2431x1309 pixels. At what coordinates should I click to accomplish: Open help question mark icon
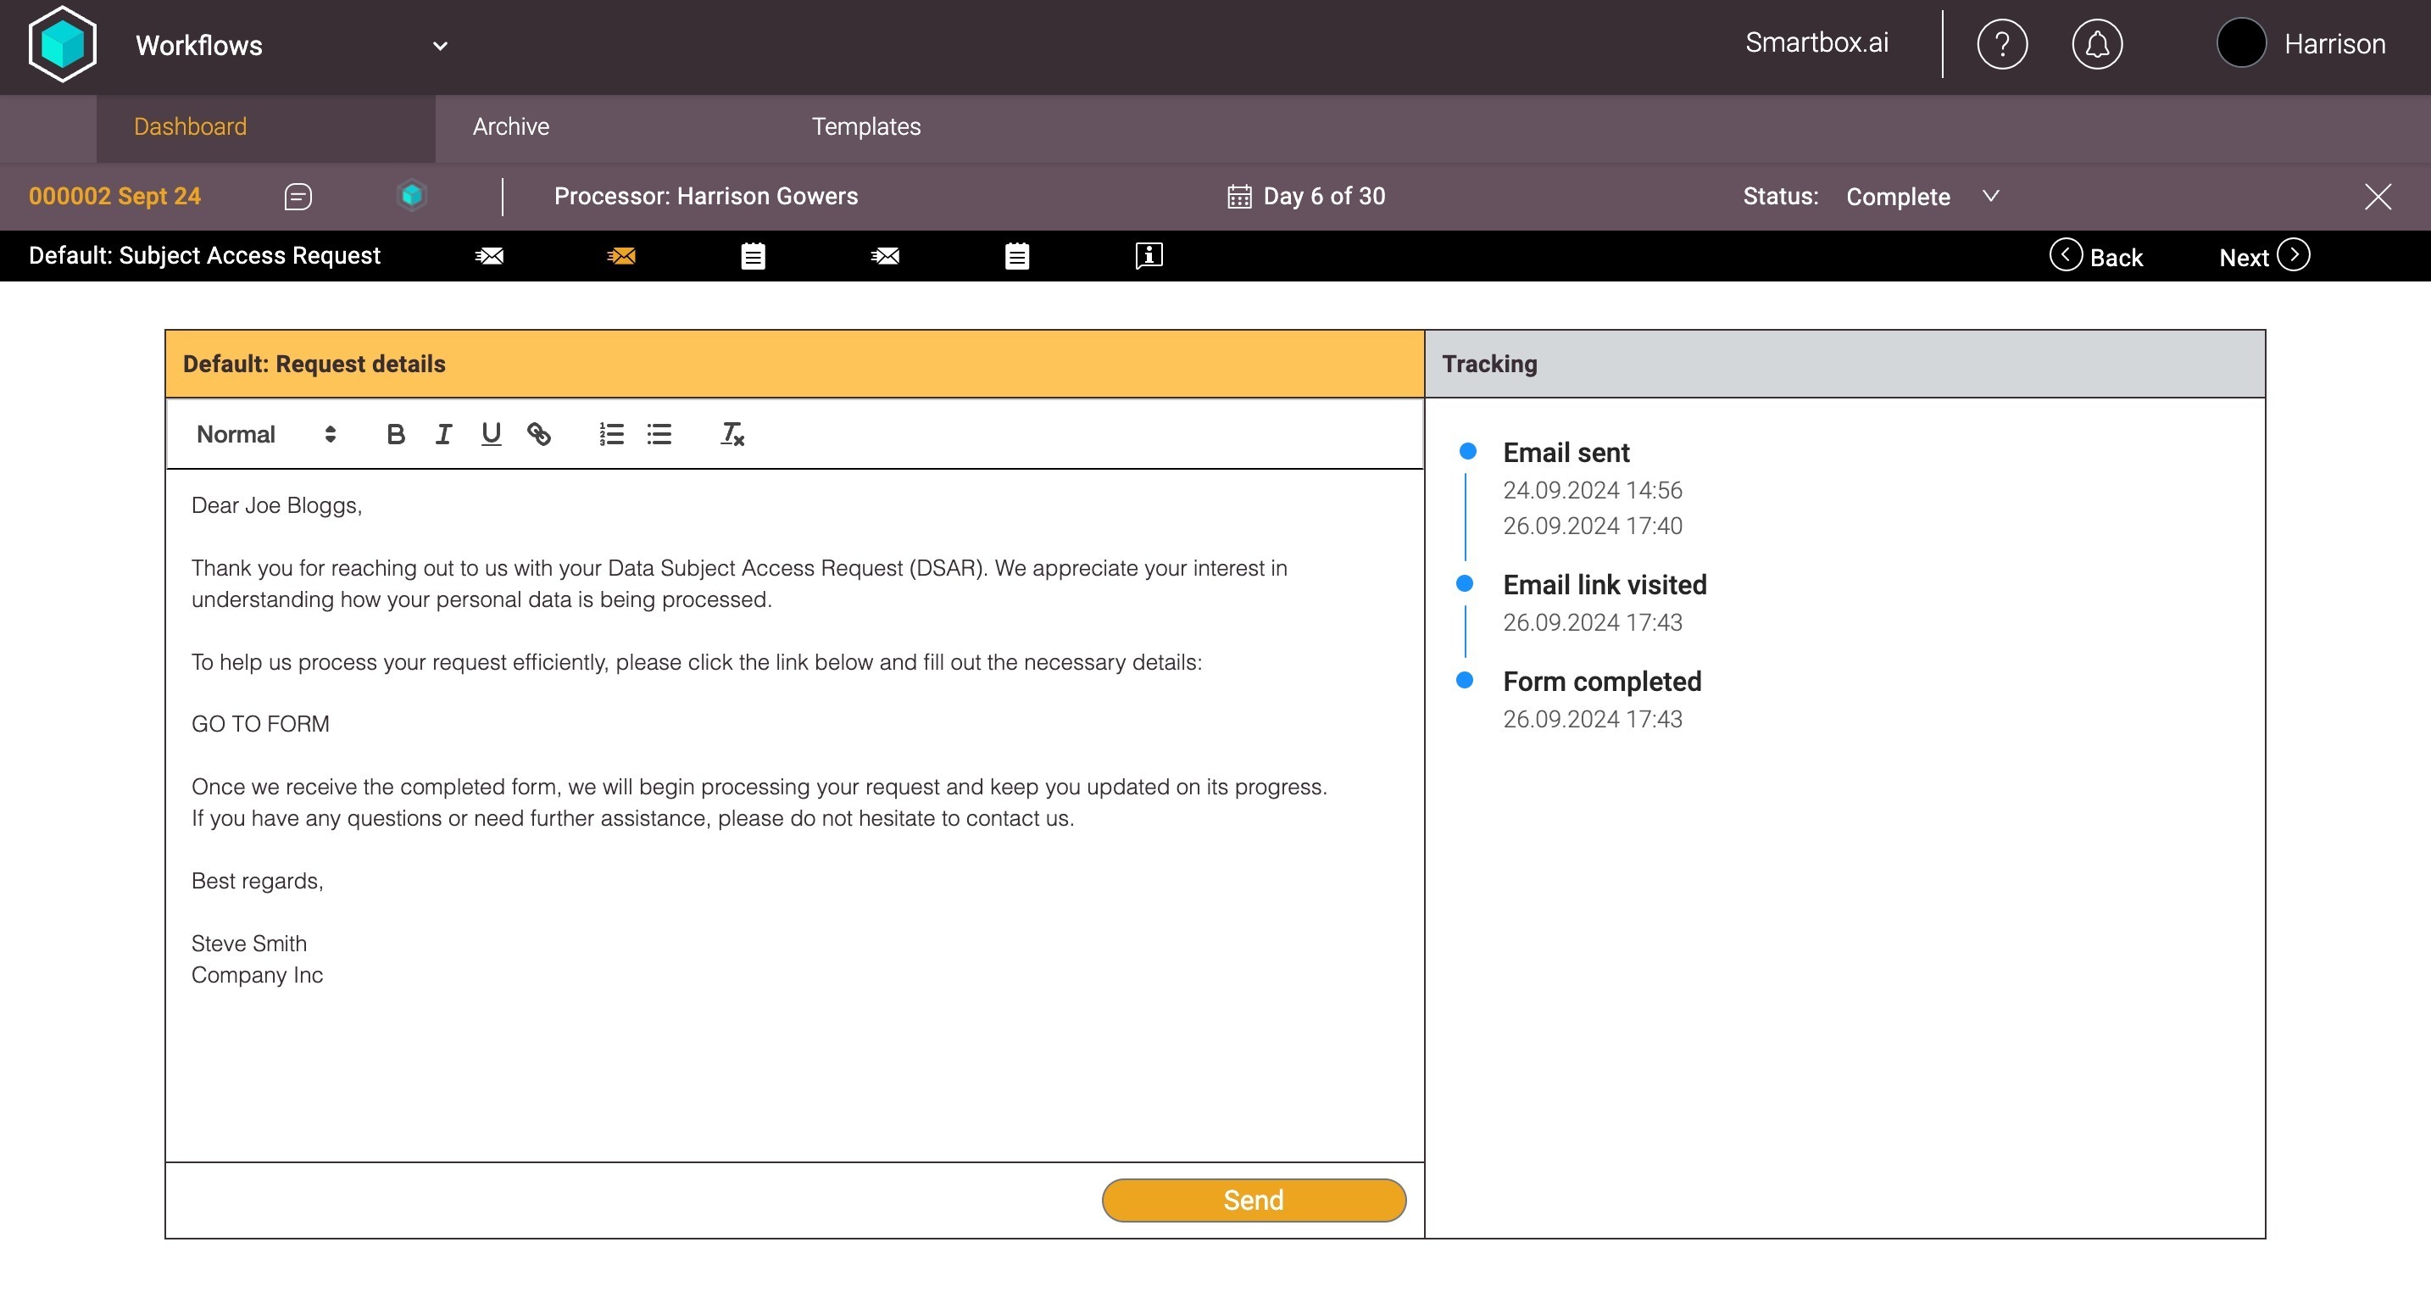click(2000, 44)
